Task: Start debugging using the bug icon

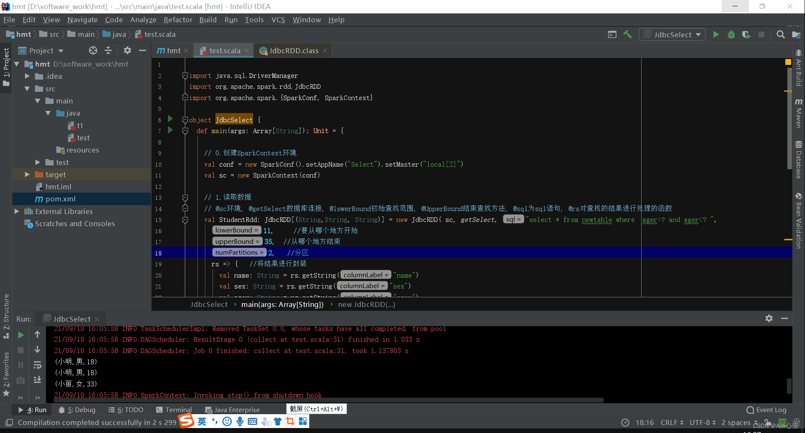Action: click(731, 34)
